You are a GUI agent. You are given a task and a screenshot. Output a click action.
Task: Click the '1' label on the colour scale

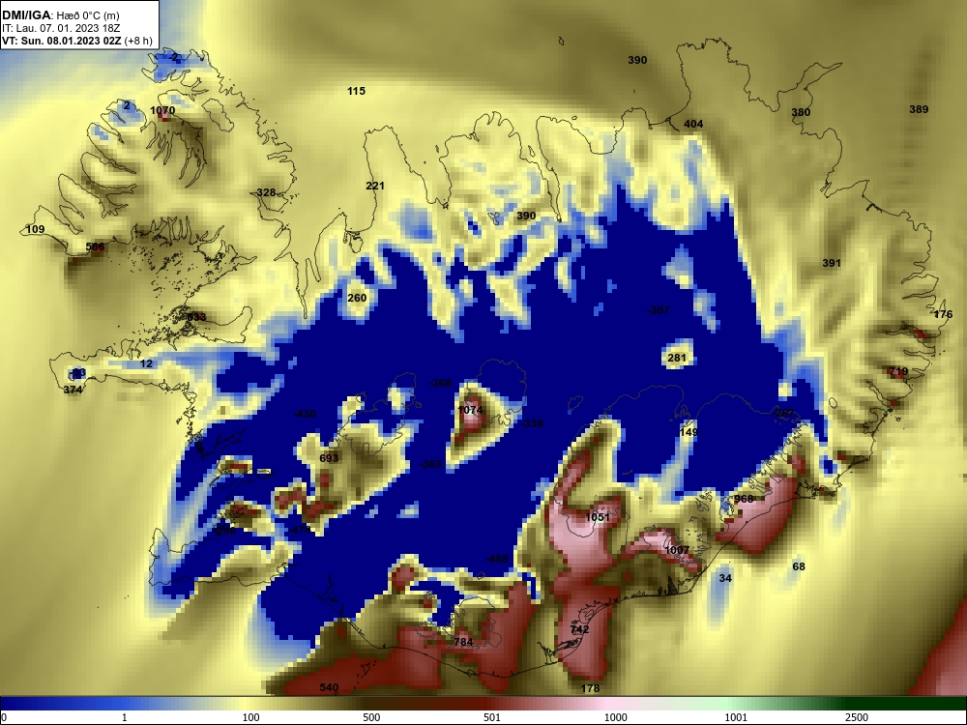pos(125,717)
